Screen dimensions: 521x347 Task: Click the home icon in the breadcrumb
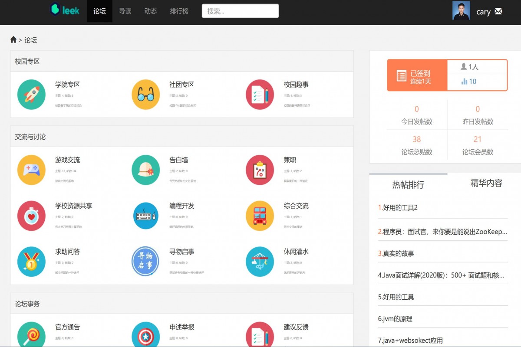13,39
